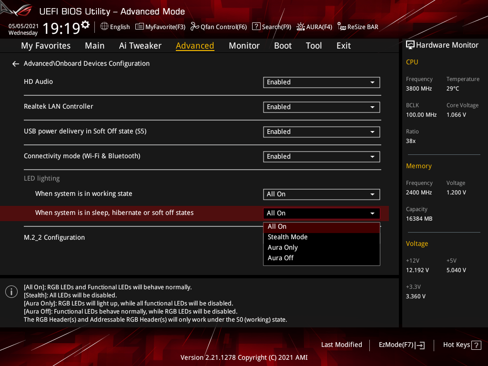This screenshot has height=366, width=488.
Task: Open AURA lighting icon
Action: pyautogui.click(x=300, y=27)
